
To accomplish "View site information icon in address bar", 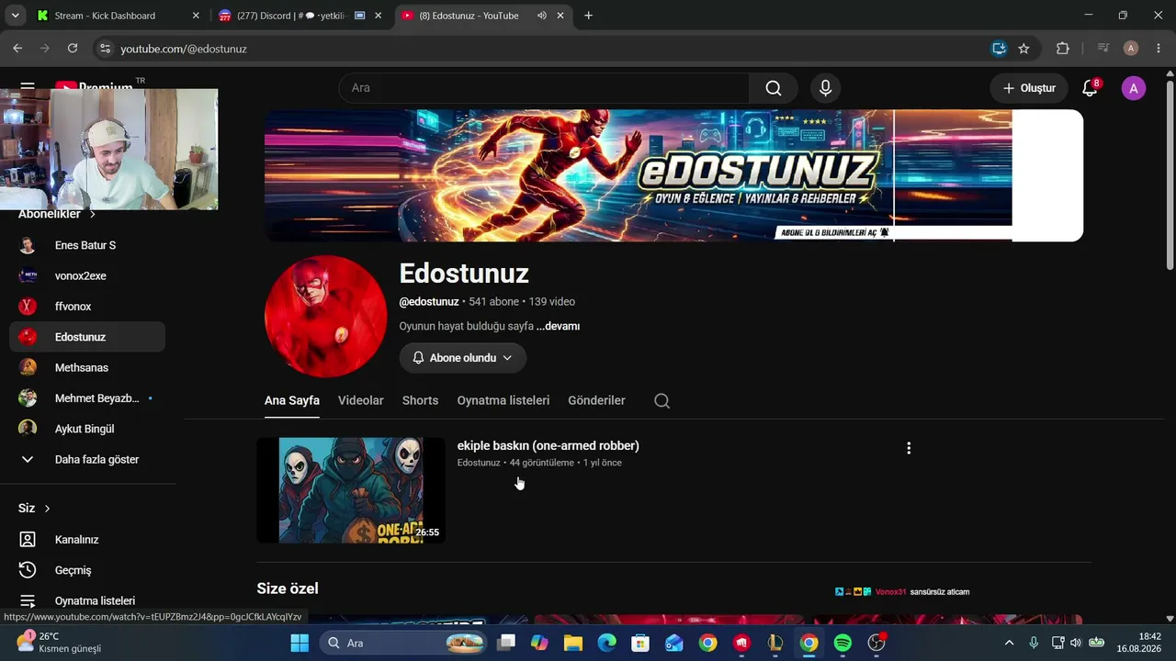I will [x=105, y=49].
